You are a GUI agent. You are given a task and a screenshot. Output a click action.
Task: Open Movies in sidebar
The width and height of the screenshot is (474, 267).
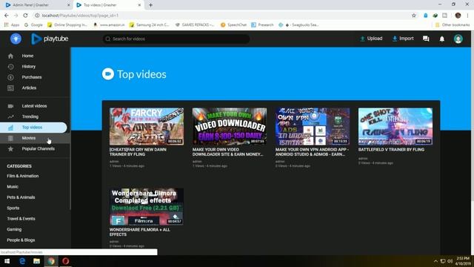(29, 138)
